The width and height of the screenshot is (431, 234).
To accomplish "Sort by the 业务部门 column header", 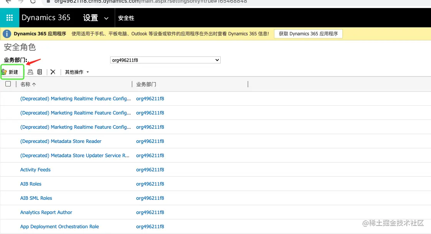I will click(x=146, y=84).
